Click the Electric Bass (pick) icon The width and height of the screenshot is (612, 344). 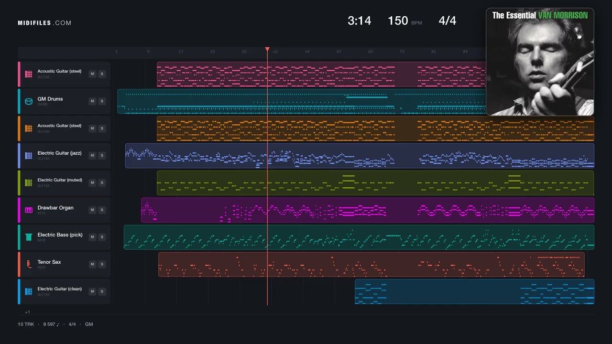(x=29, y=237)
